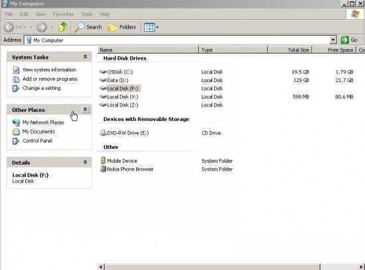Image resolution: width=365 pixels, height=270 pixels.
Task: Click the Forward navigation arrow
Action: [42, 27]
